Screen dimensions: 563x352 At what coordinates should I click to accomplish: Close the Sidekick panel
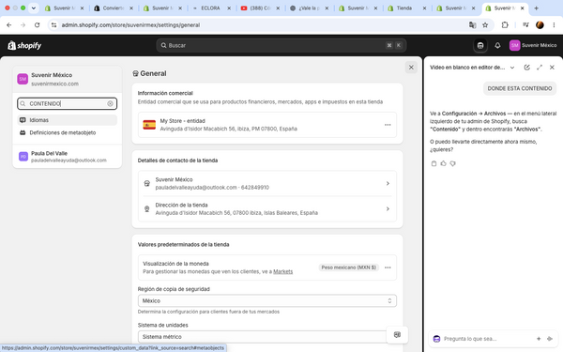552,68
